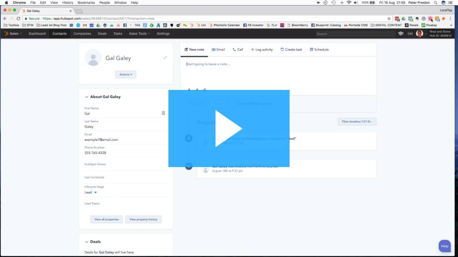Open the TAG bookmark
Image resolution: width=458 pixels, height=257 pixels.
point(137,25)
